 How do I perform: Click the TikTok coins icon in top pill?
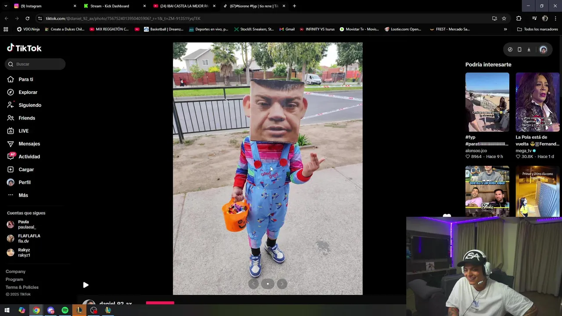click(510, 50)
